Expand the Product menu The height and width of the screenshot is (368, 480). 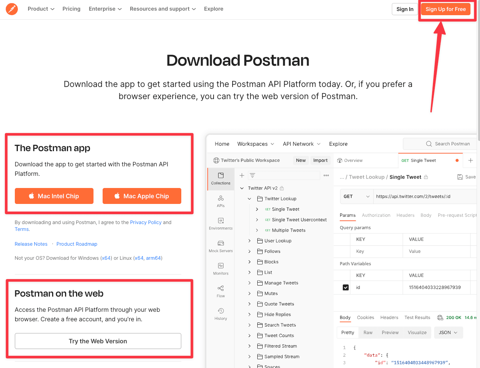pos(41,9)
